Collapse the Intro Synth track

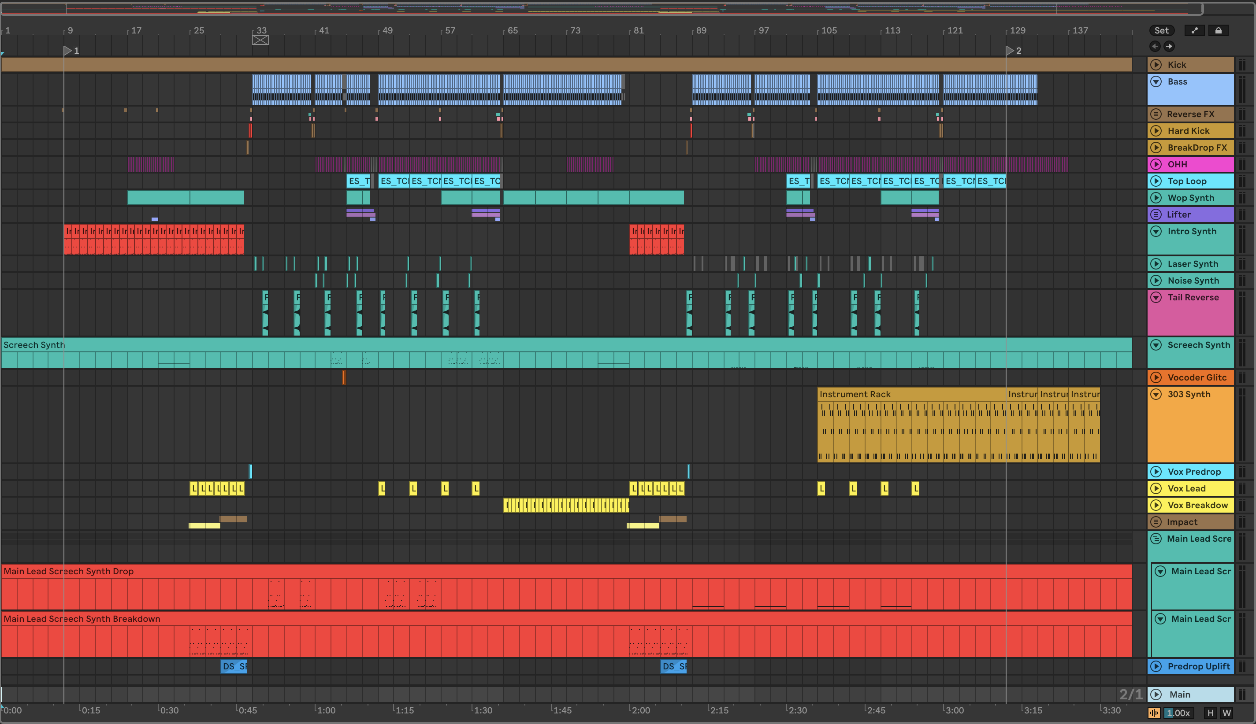1156,231
